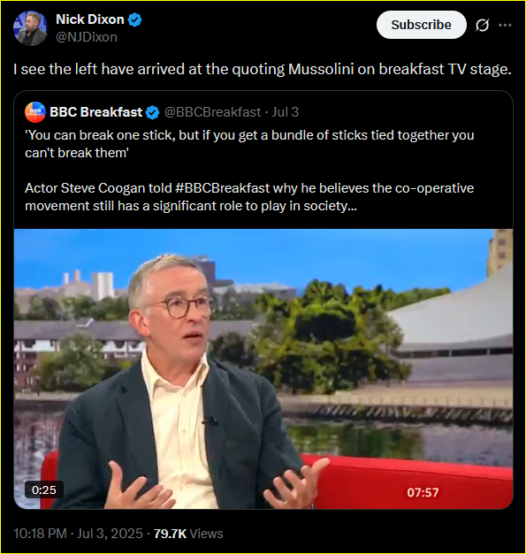
Task: Click the 07:57 on-screen clock in the video
Action: tap(423, 492)
